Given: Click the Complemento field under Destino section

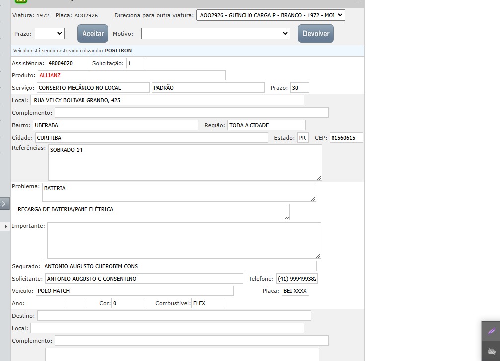Looking at the screenshot, I should click(191, 341).
